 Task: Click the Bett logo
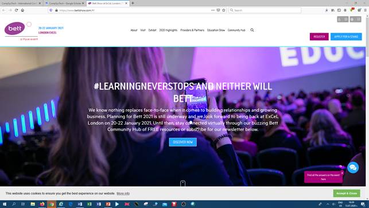[14, 29]
